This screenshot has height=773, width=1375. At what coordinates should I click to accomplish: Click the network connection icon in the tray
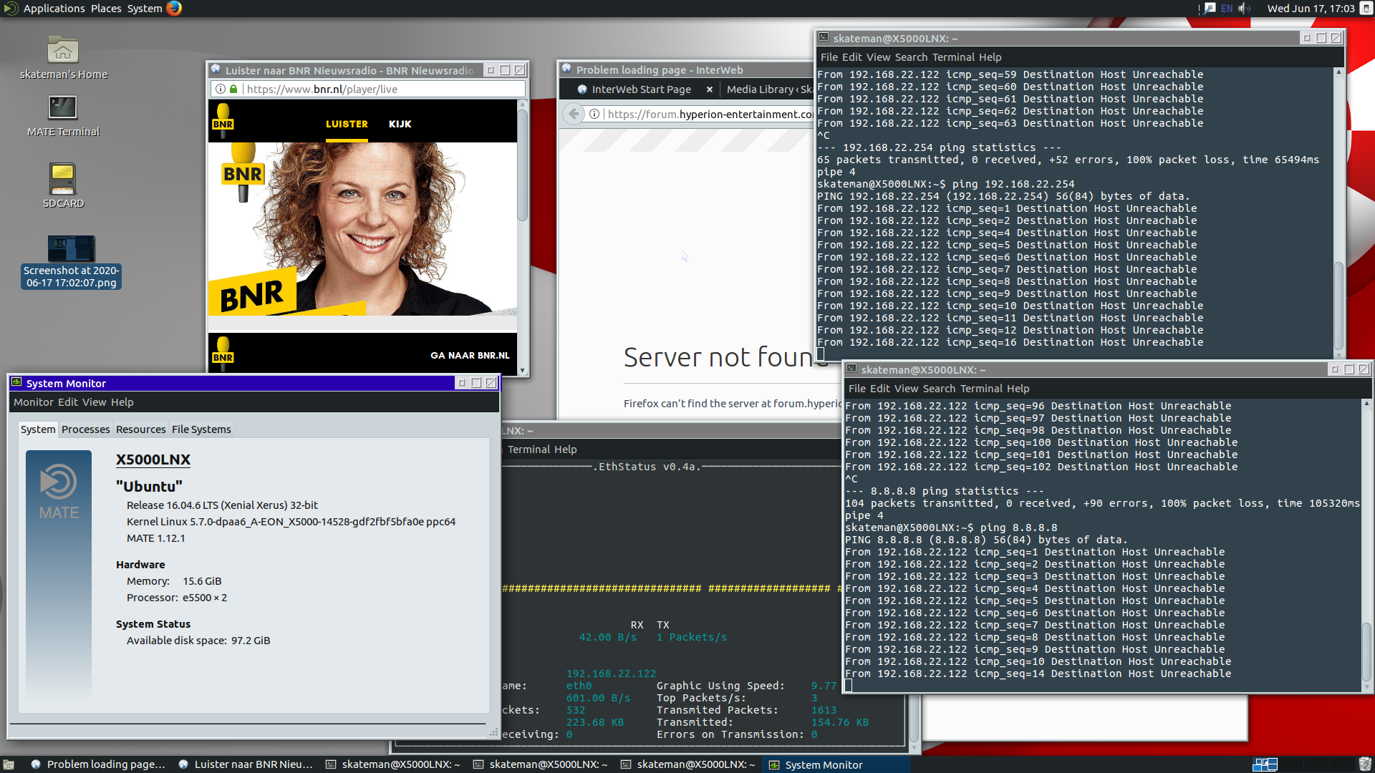tap(1210, 9)
